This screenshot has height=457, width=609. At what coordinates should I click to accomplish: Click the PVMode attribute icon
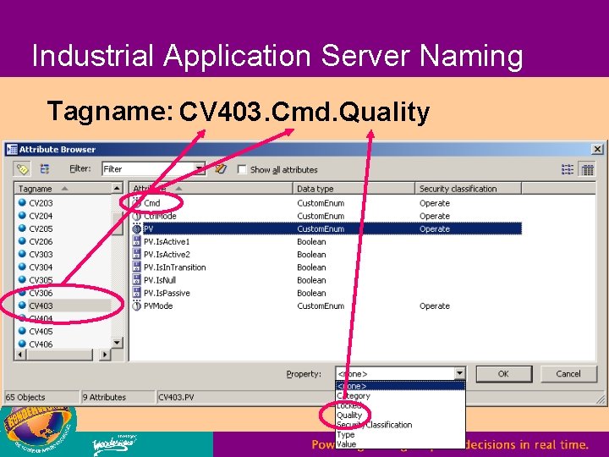tap(136, 305)
